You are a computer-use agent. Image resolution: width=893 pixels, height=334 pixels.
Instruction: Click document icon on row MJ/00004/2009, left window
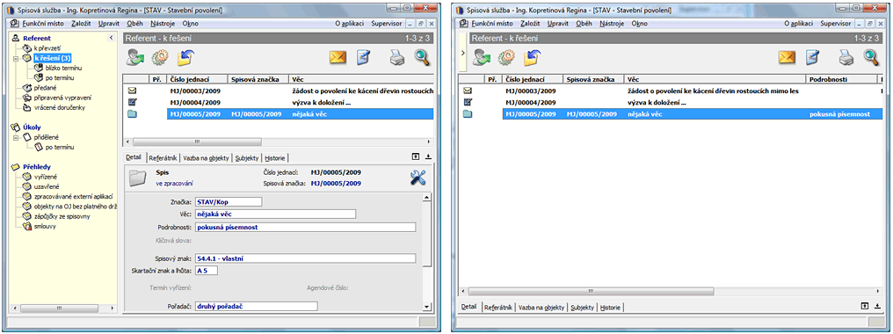(132, 102)
